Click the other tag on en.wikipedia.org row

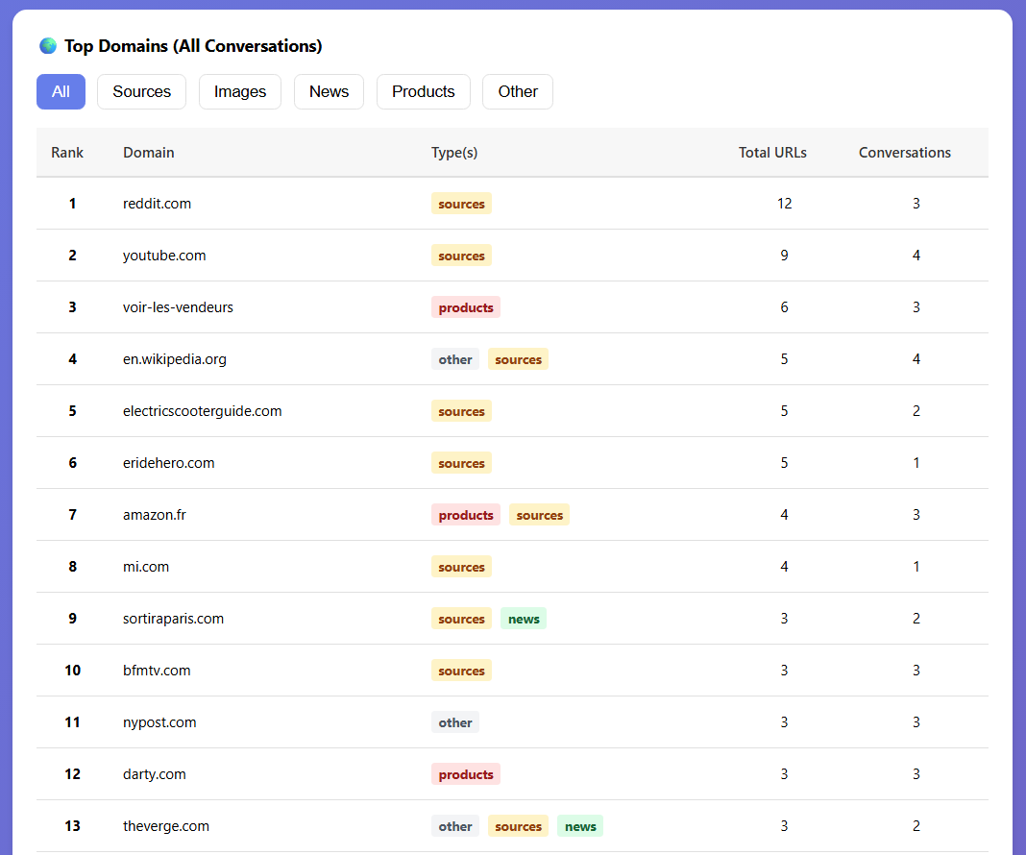(455, 359)
